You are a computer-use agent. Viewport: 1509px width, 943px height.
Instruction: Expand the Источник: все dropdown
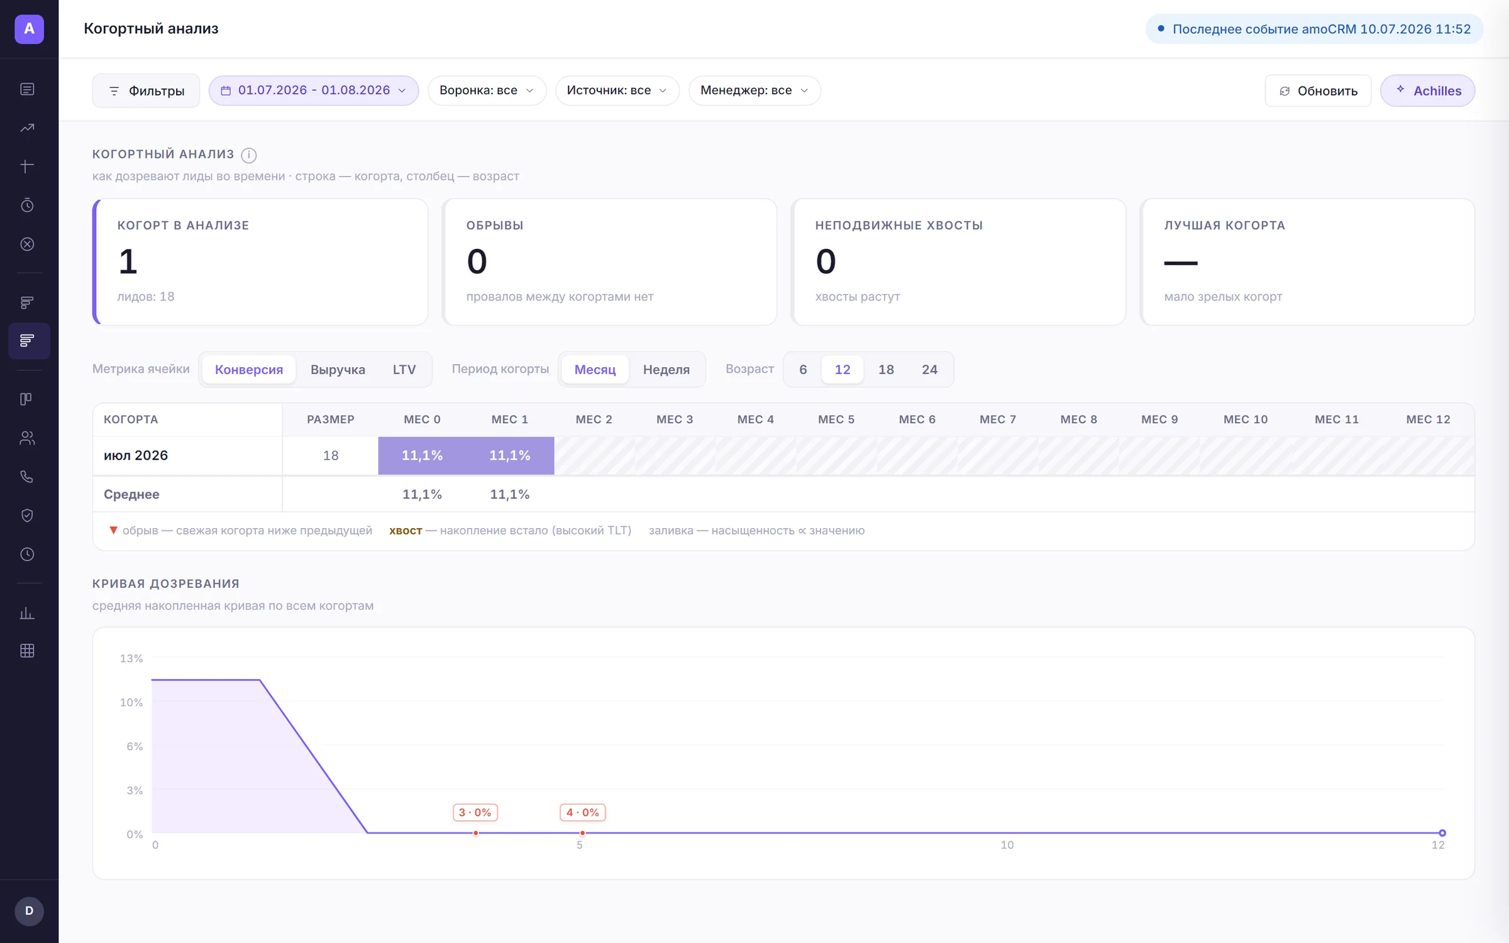[x=617, y=91]
